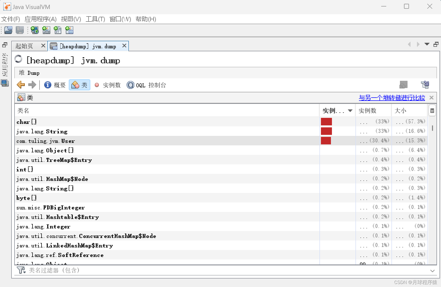Open the filter type funnel icon menu
441x287 pixels.
coord(21,270)
